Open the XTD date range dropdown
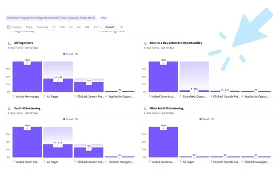The width and height of the screenshot is (277, 181). (x=97, y=27)
